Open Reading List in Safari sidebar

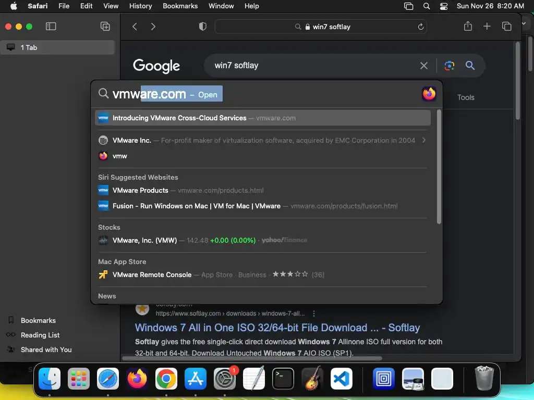click(40, 335)
